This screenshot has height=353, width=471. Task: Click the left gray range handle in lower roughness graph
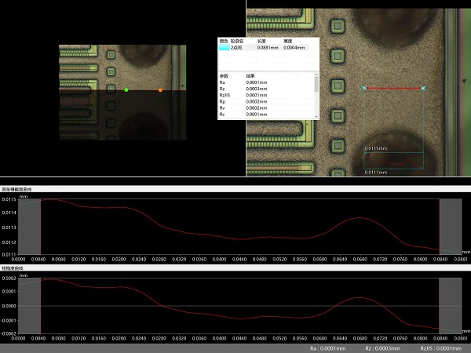click(29, 304)
